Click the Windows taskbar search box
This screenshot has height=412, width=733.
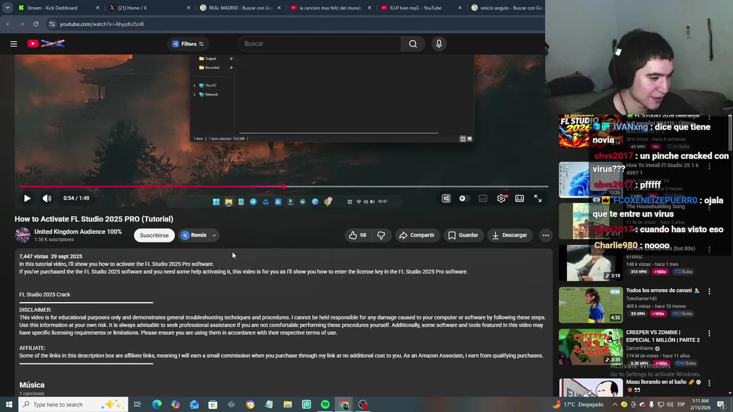73,405
